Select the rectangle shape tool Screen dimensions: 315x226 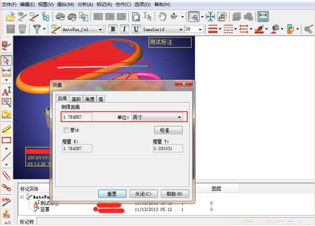(6, 140)
